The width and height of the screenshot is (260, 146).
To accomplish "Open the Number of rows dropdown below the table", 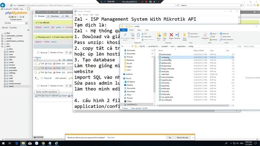I will pos(68,86).
